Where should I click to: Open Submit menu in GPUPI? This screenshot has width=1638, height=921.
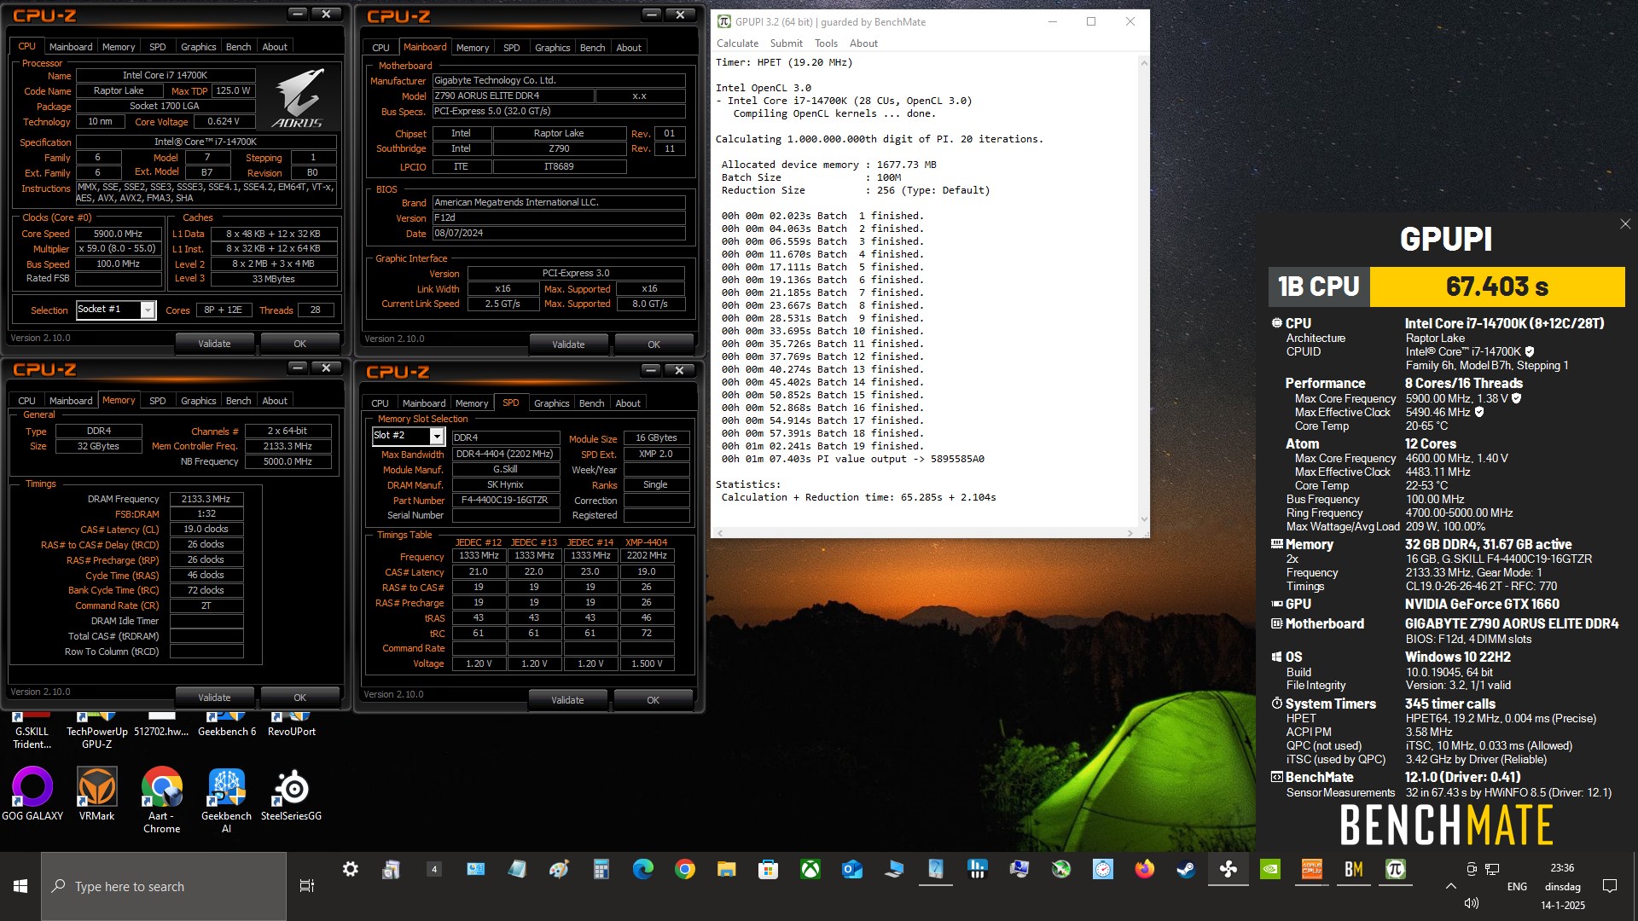(x=786, y=43)
